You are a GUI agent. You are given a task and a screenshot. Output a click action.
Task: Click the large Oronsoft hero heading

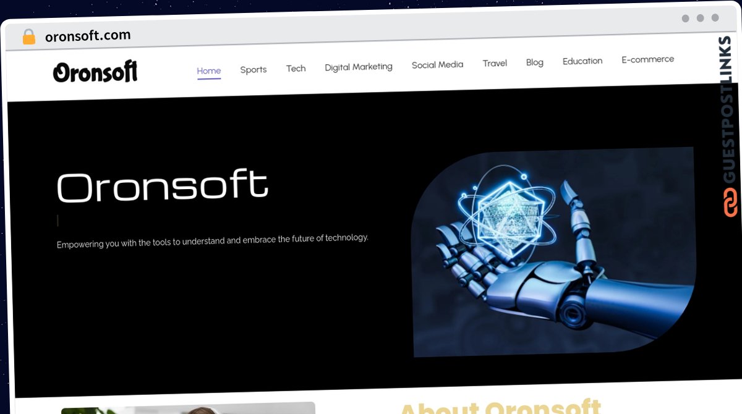pyautogui.click(x=163, y=186)
